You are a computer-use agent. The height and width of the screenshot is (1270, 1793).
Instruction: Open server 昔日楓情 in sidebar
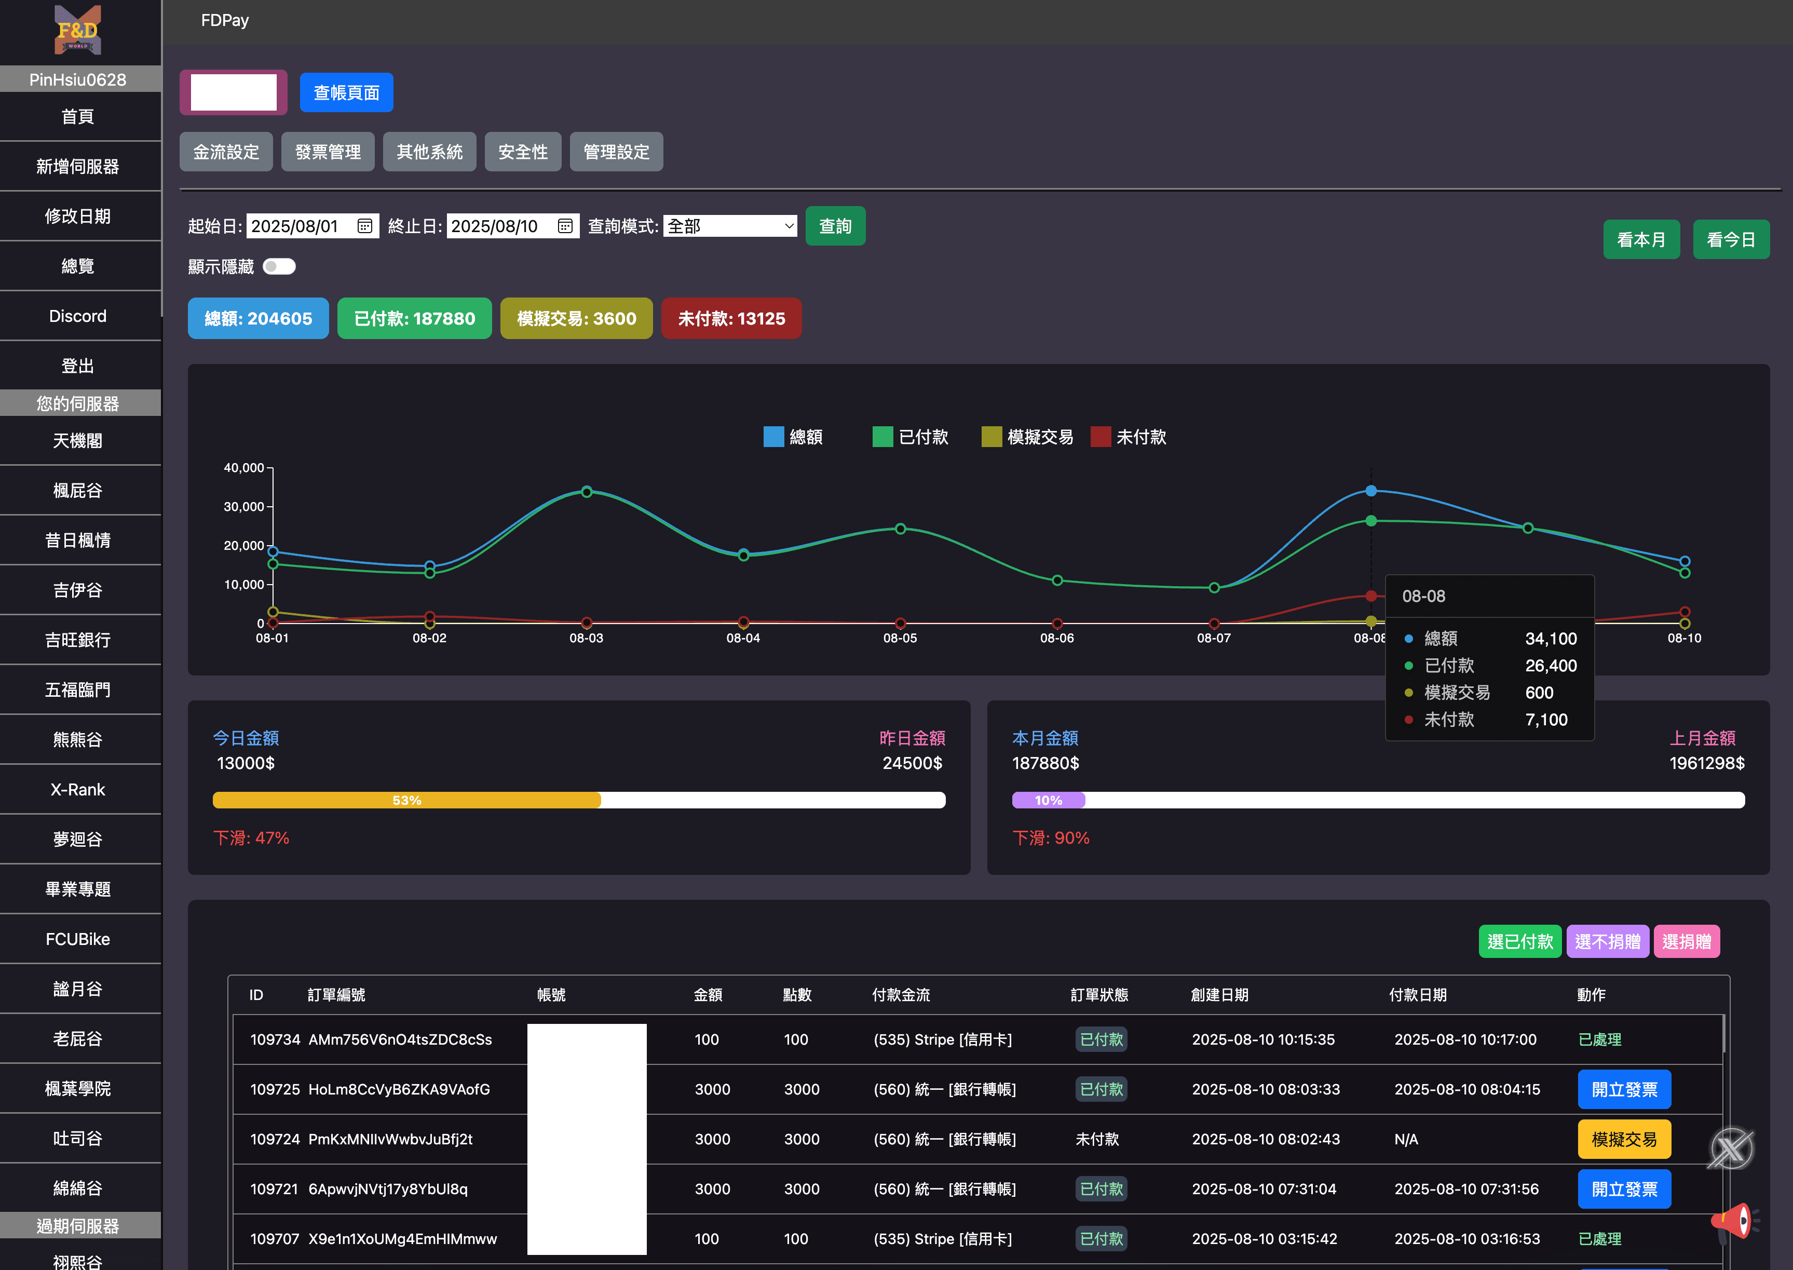[77, 541]
